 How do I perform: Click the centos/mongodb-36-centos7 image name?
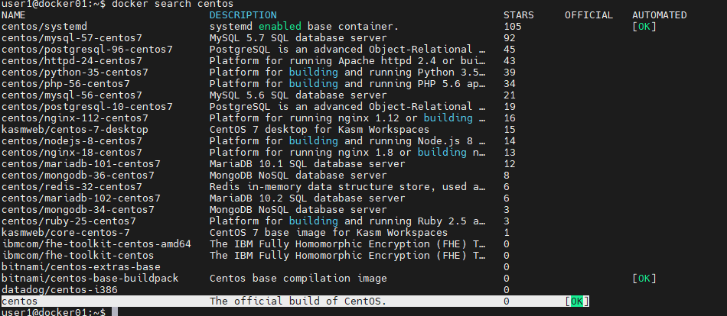tap(78, 176)
